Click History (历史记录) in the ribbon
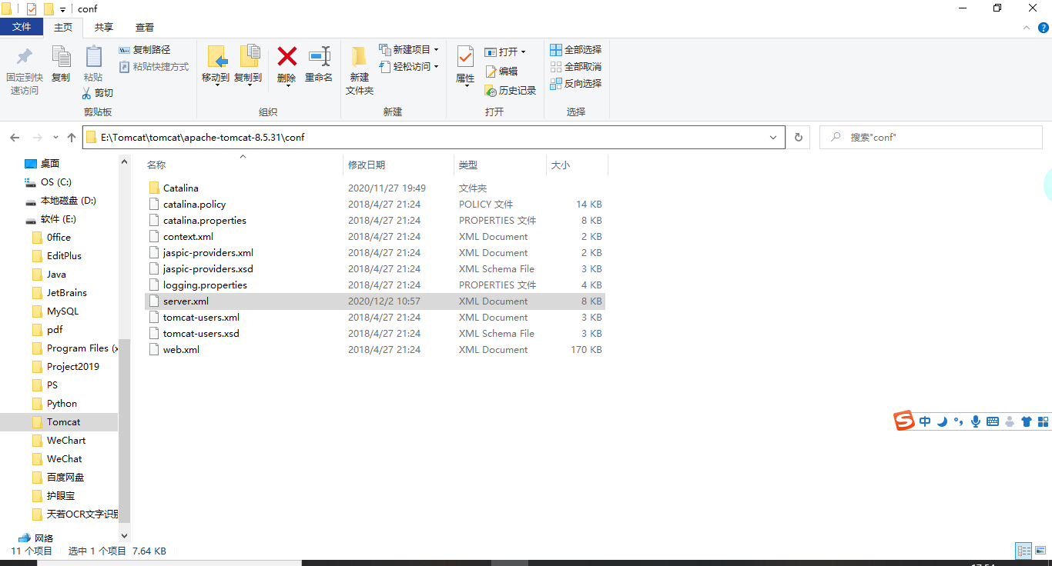The width and height of the screenshot is (1052, 566). (510, 91)
